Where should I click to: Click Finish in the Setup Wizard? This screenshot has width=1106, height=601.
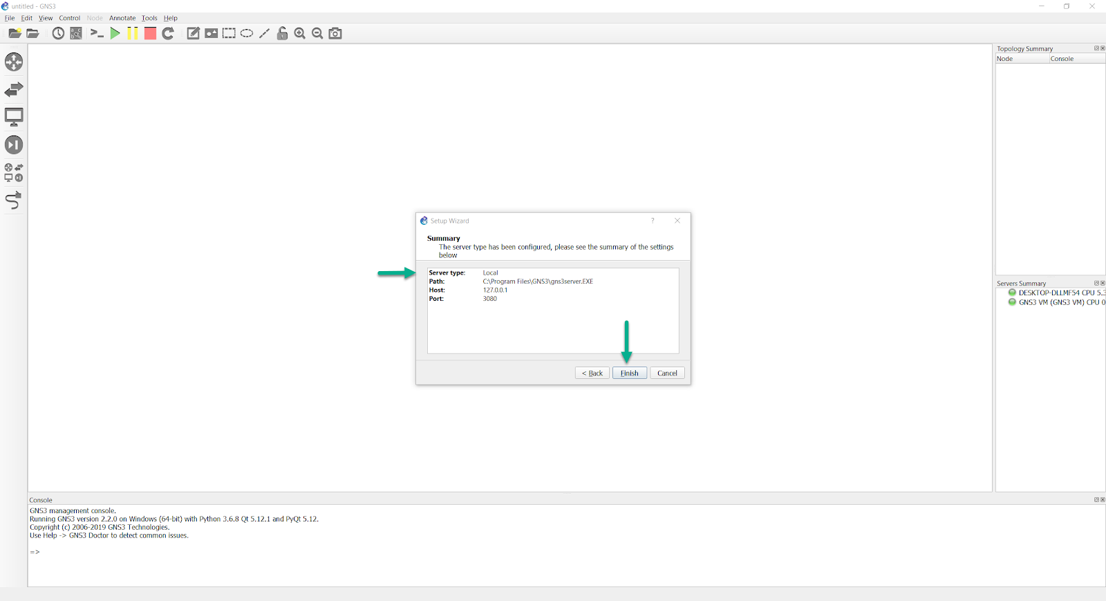[x=630, y=373]
